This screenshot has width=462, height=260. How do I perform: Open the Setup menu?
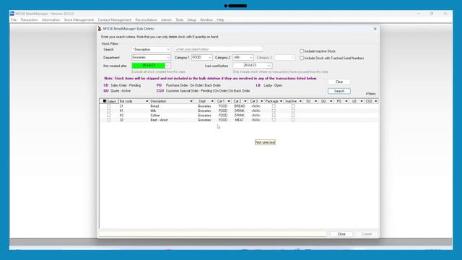coord(191,19)
